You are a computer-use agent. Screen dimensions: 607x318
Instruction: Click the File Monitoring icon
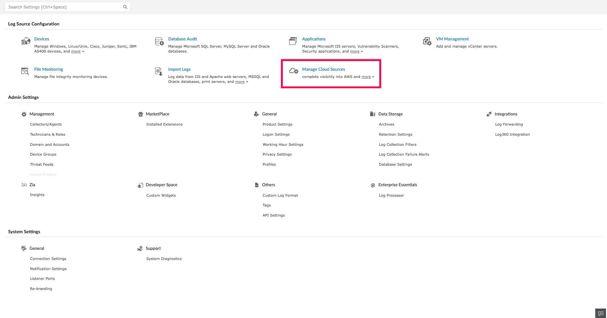[25, 71]
